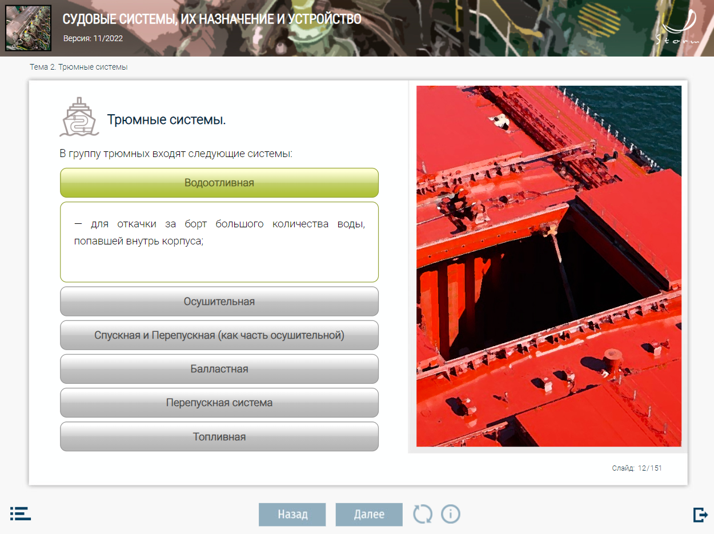Click the Тема 2. Трюмные системы breadcrumb

[79, 67]
